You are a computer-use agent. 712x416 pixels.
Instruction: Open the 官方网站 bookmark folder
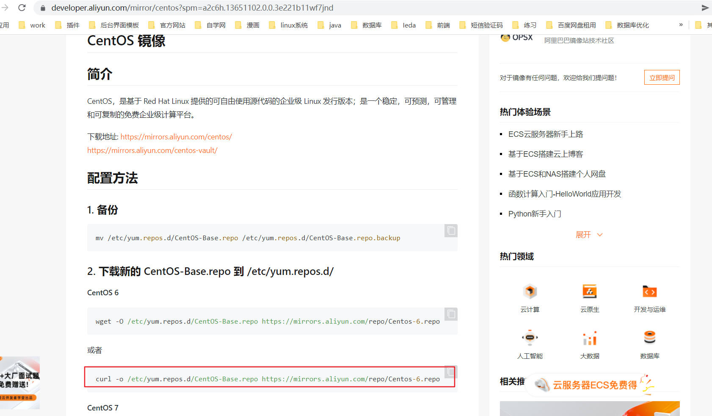click(167, 25)
